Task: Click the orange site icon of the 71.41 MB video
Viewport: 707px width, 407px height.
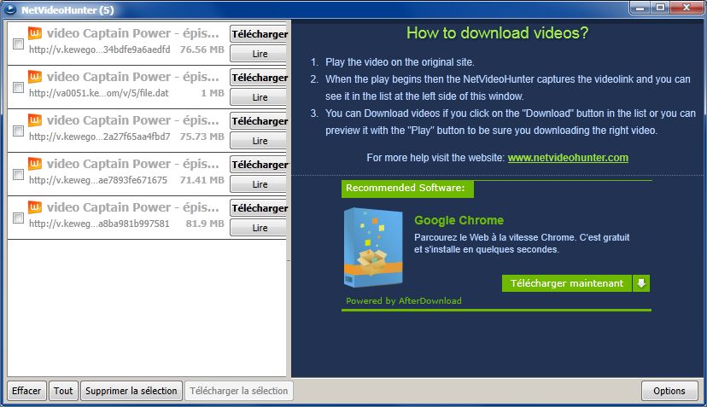Action: point(35,165)
